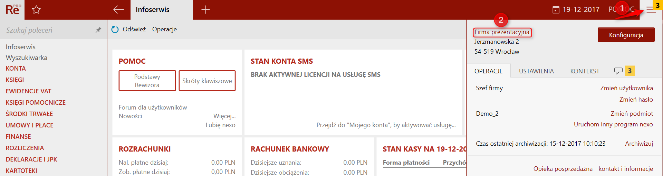Expand the DEKLARACJE I JPK section

coord(31,159)
